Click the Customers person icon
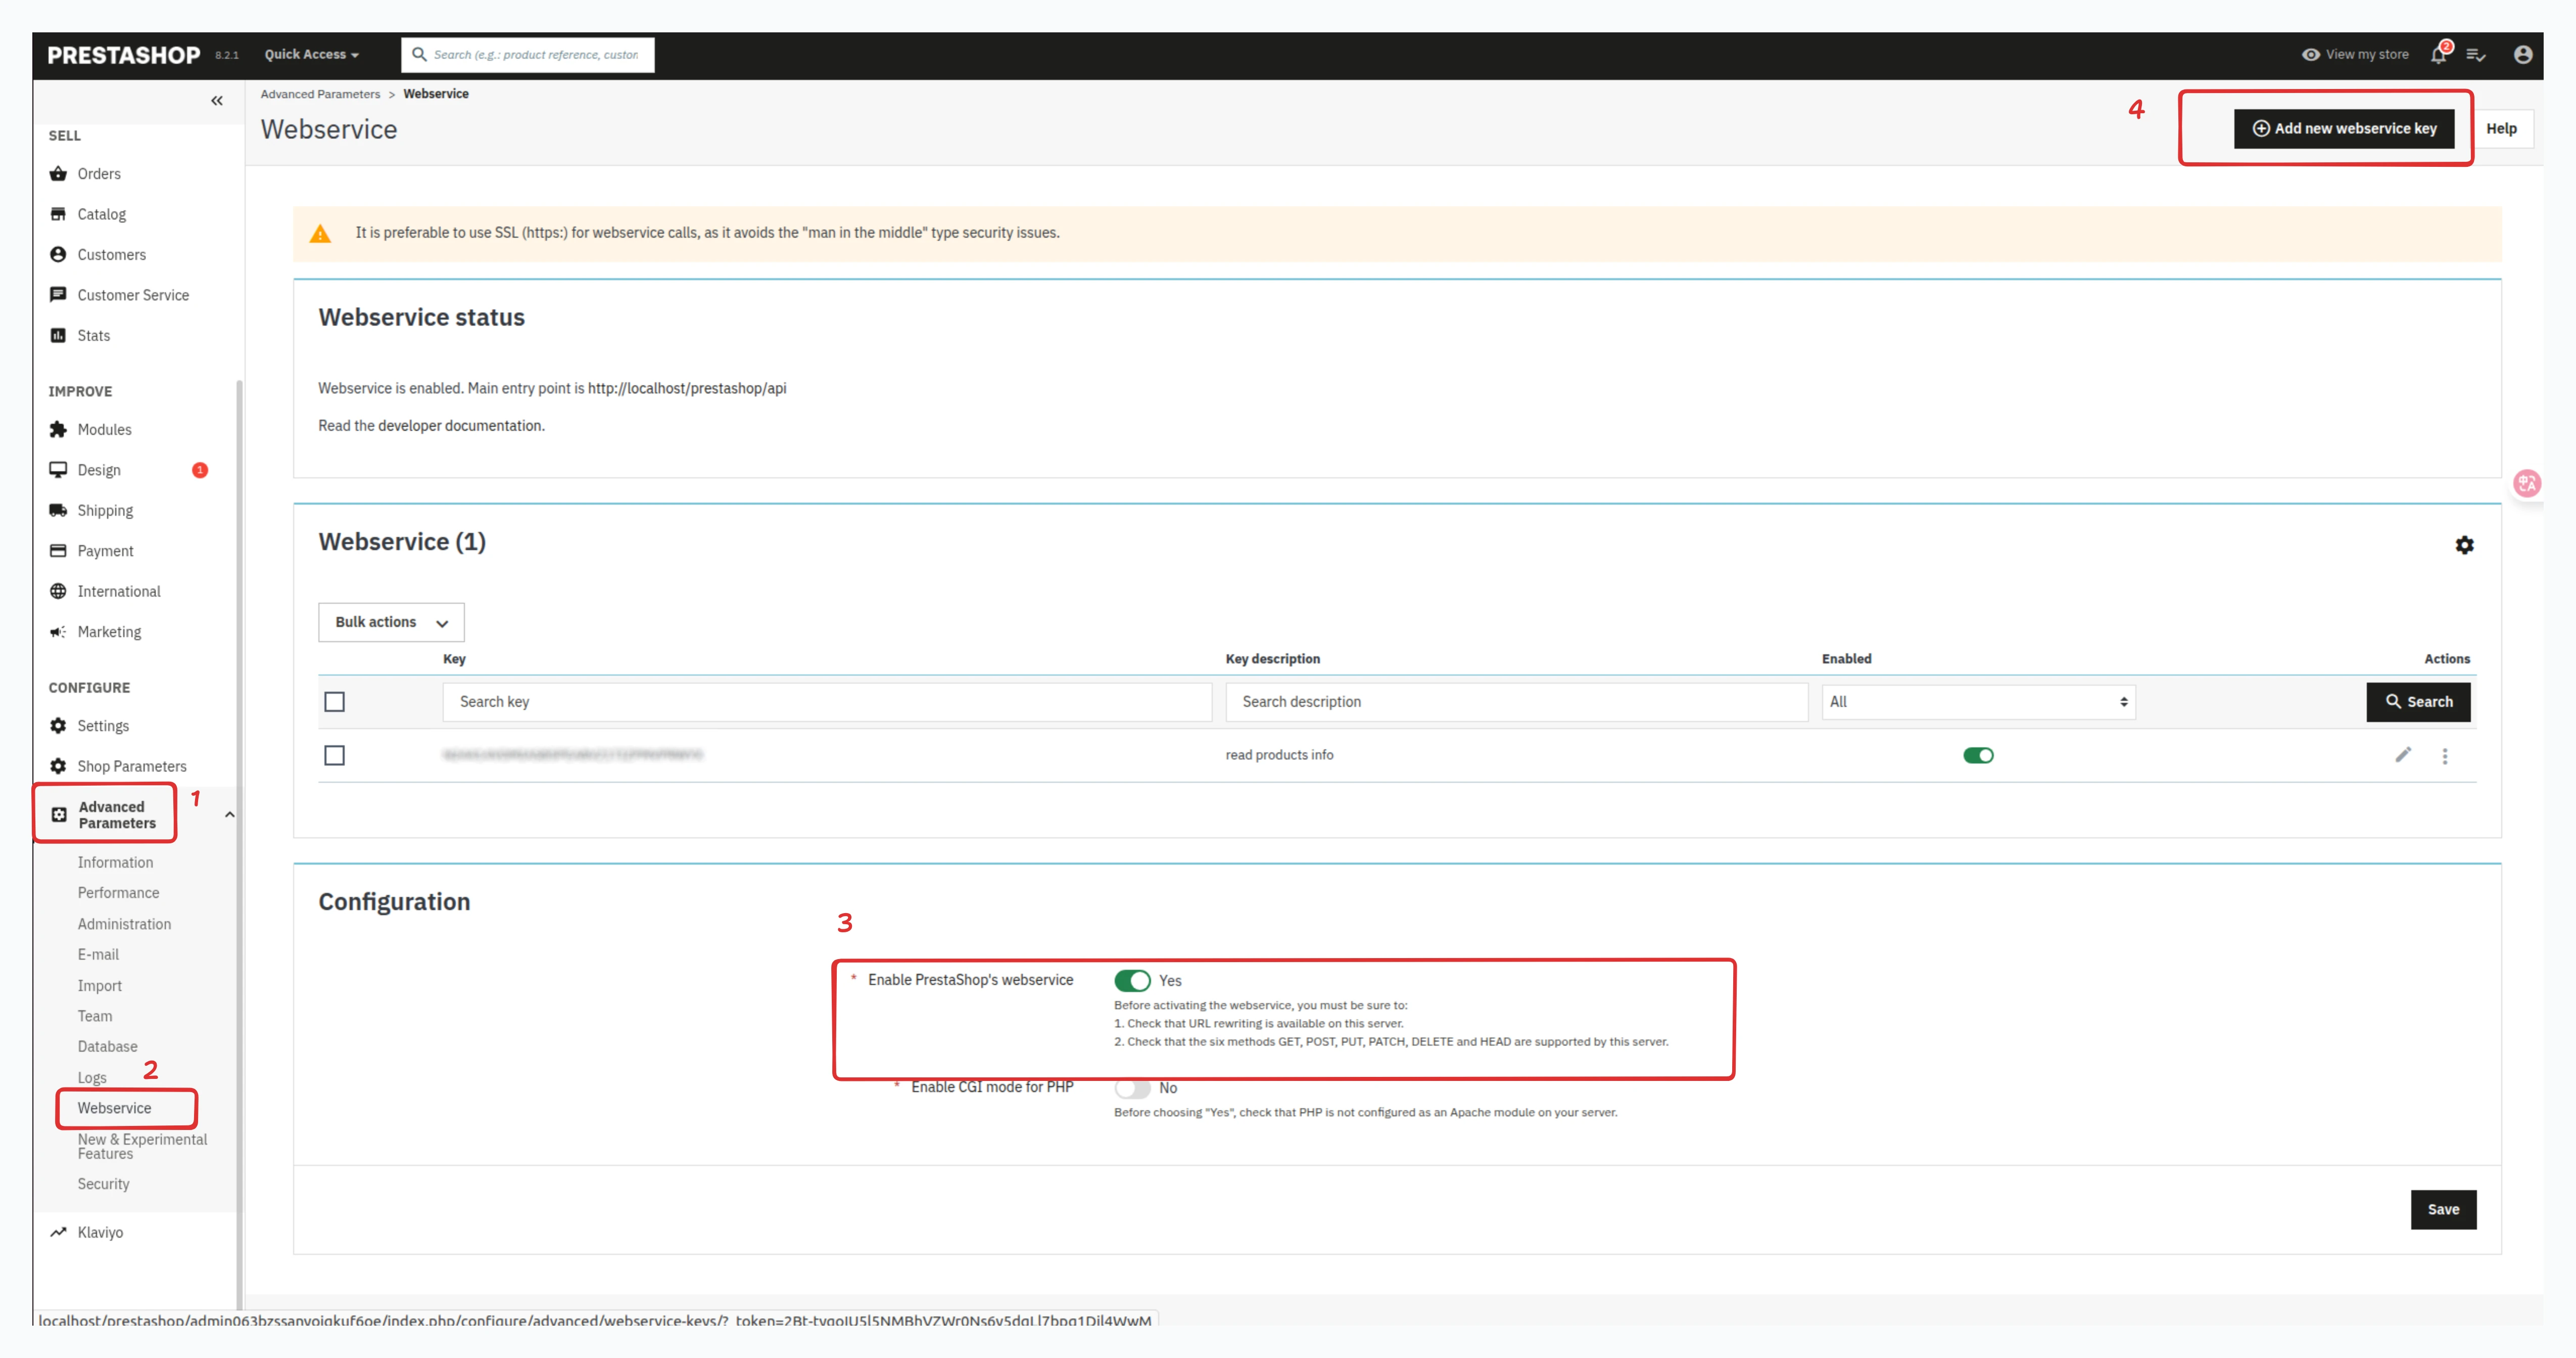2576x1358 pixels. pos(58,254)
